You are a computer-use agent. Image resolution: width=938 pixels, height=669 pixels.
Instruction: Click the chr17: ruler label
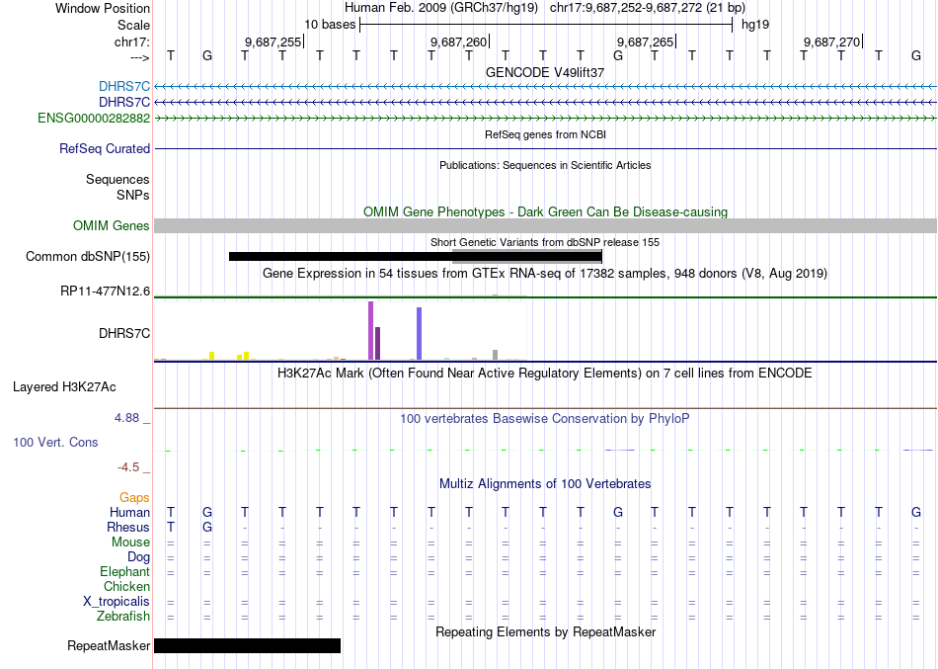tap(132, 42)
